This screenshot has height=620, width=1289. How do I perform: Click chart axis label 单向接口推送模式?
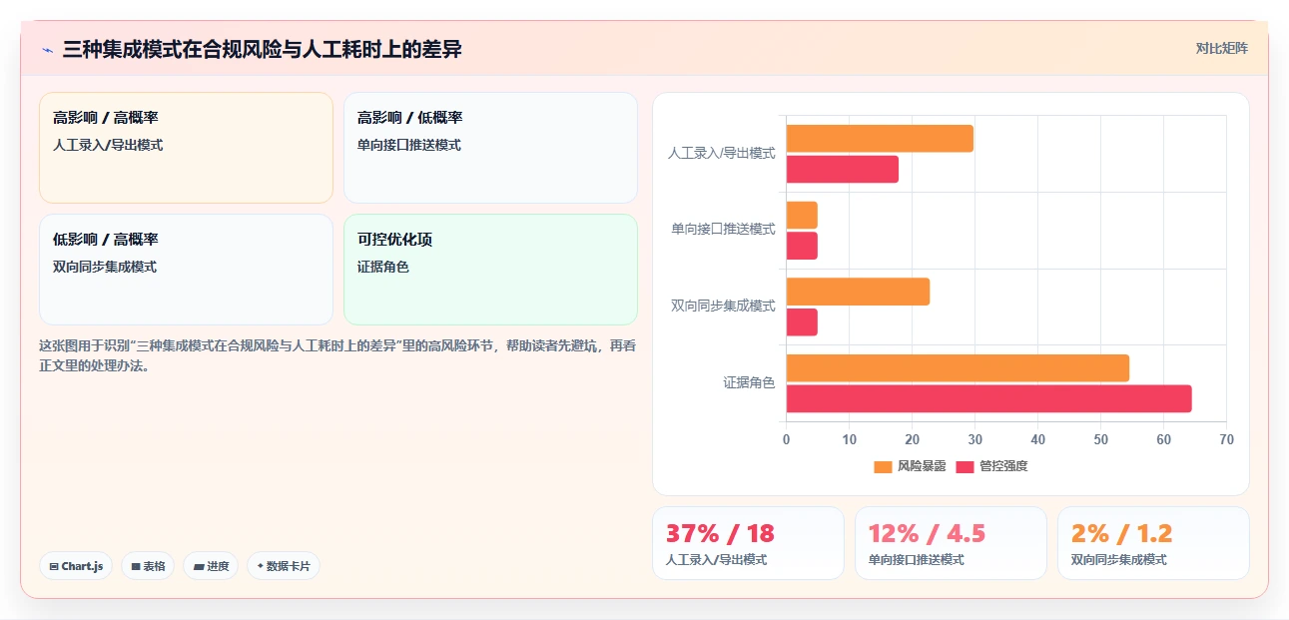(x=723, y=230)
